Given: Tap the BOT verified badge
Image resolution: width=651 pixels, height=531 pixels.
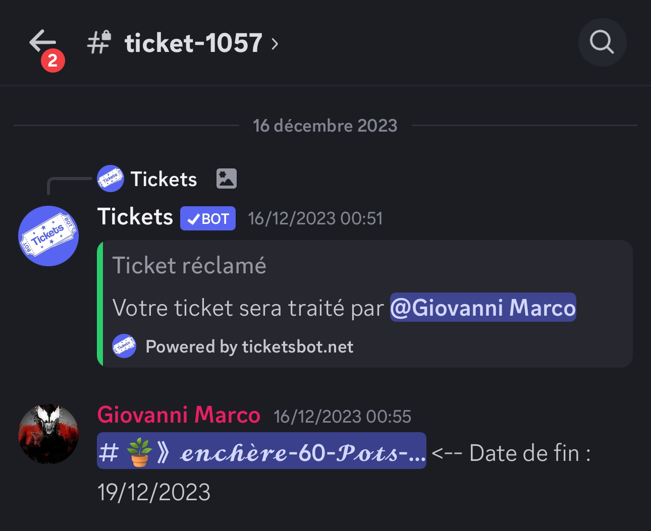Looking at the screenshot, I should 208,218.
